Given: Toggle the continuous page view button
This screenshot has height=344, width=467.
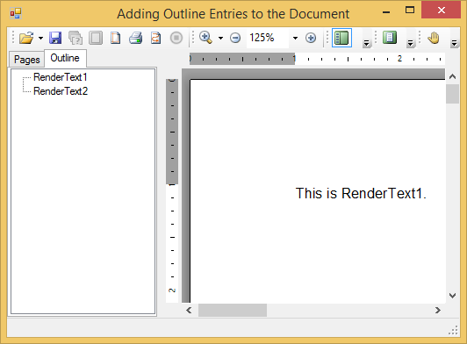Looking at the screenshot, I should pos(390,38).
